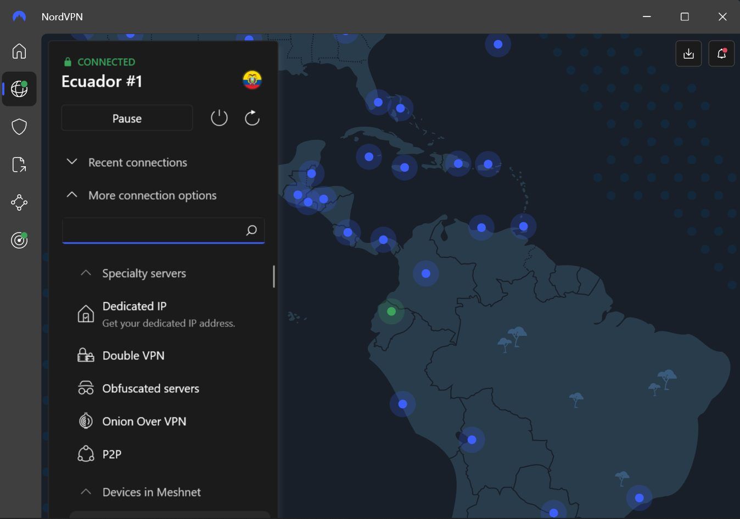Click the reconnect refresh icon
This screenshot has width=740, height=519.
pyautogui.click(x=252, y=117)
